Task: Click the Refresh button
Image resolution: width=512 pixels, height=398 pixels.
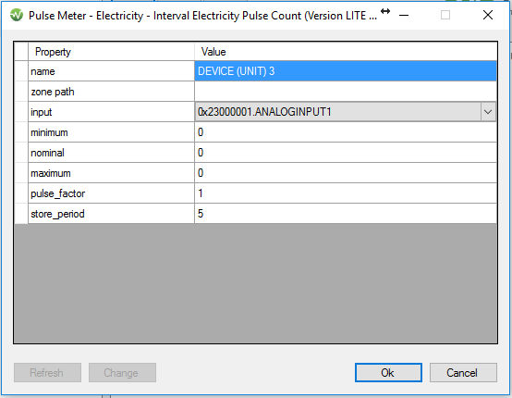Action: (47, 372)
